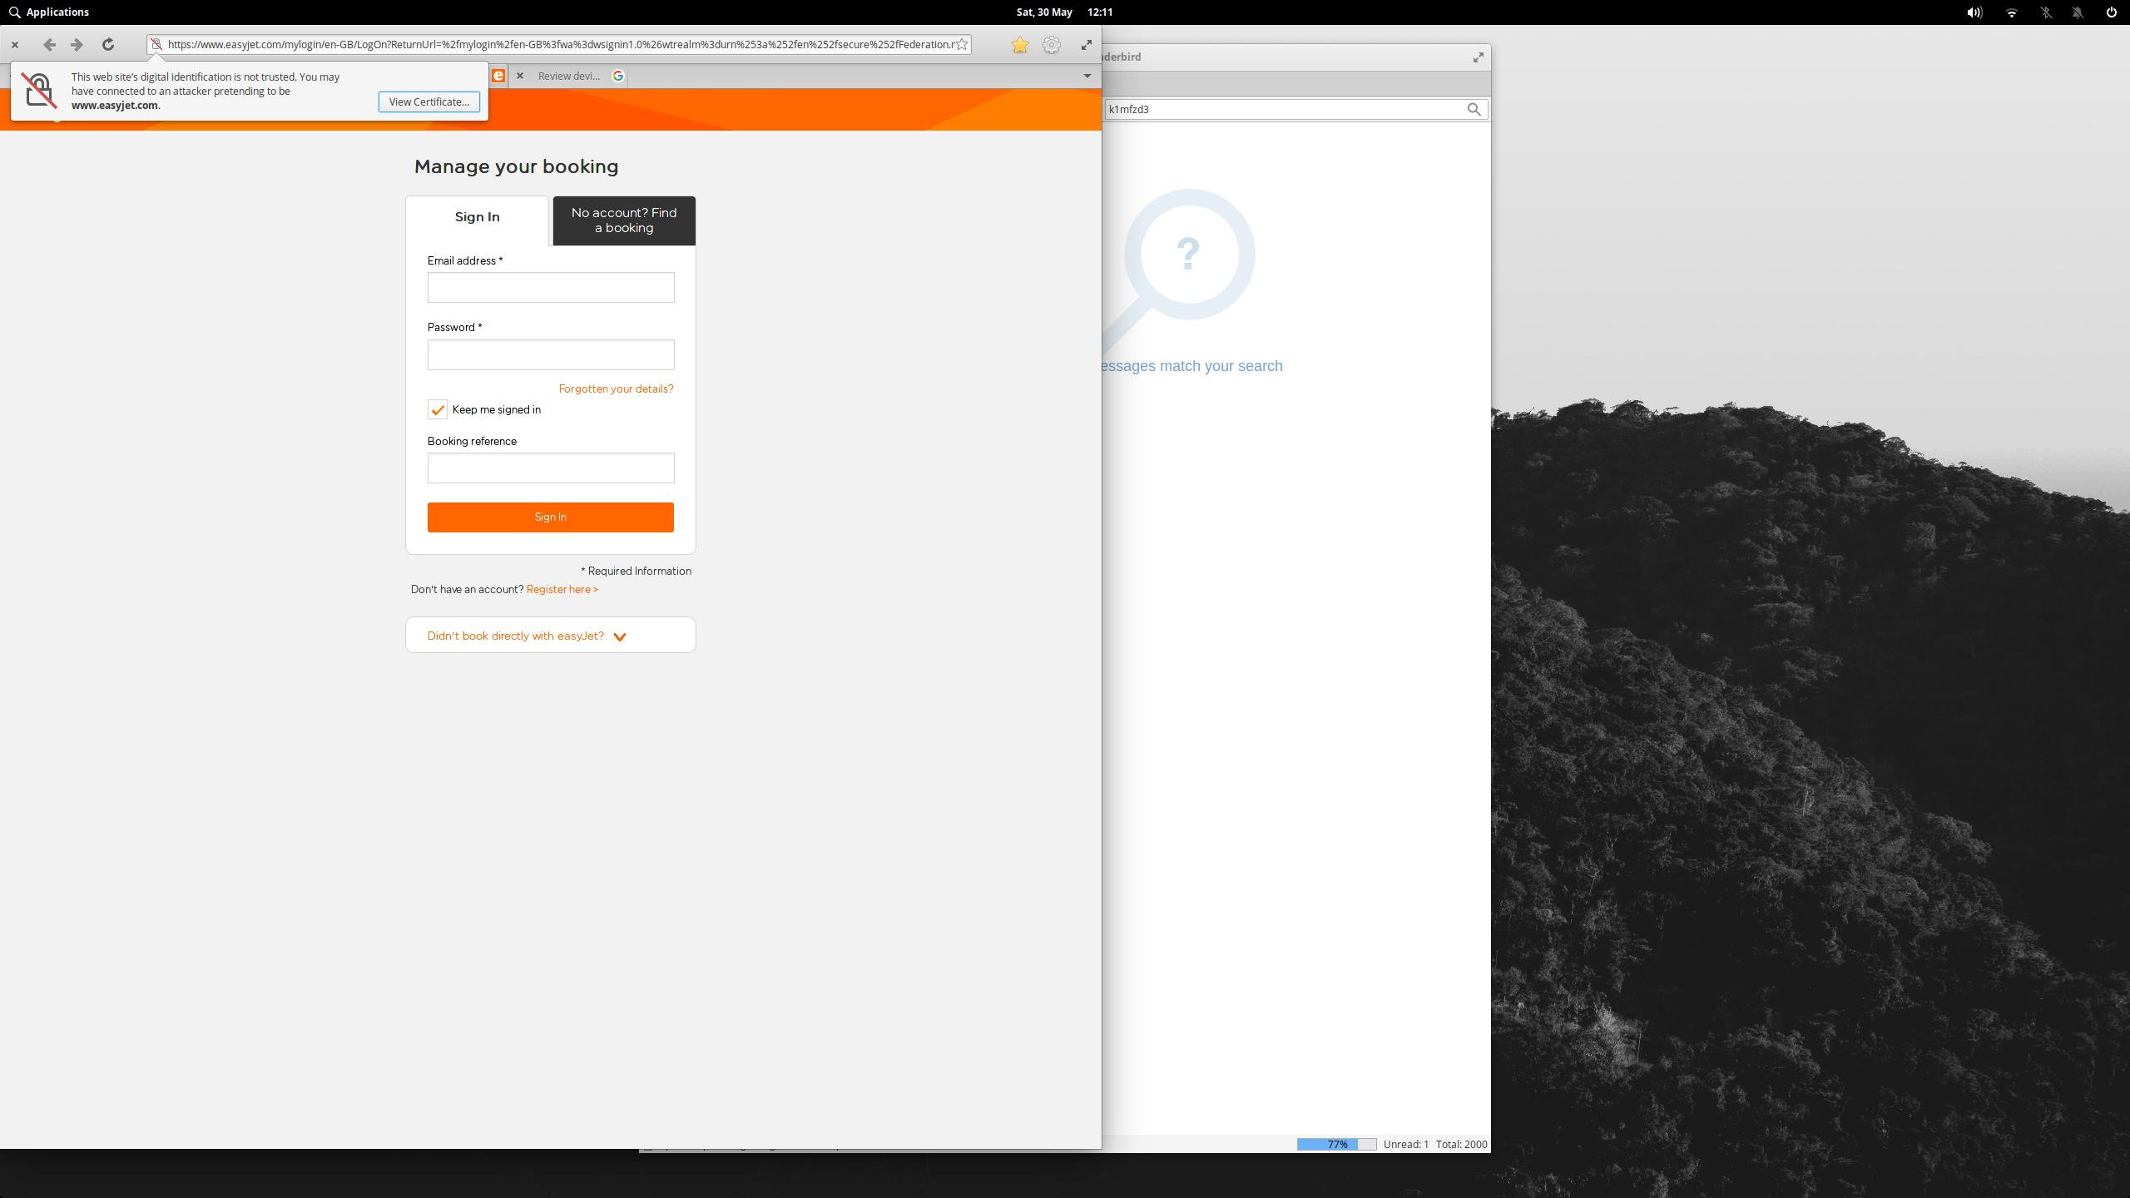Click the * Required Information text
This screenshot has height=1198, width=2130.
[x=637, y=571]
